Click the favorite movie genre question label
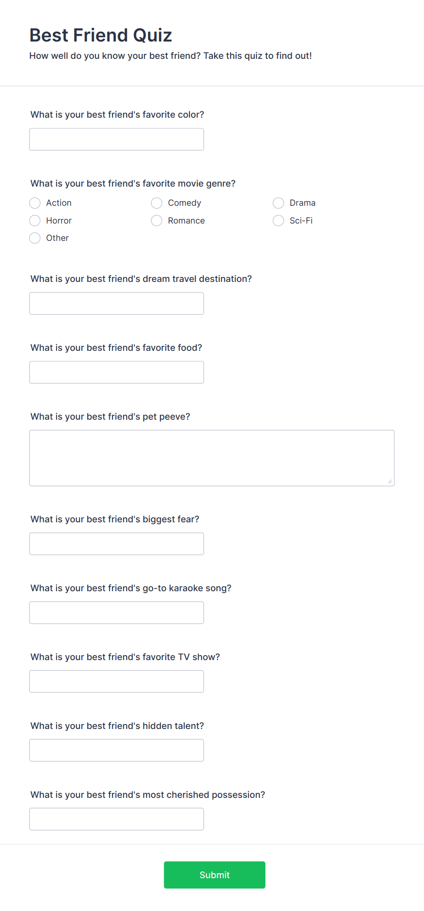This screenshot has height=911, width=424. click(x=133, y=183)
